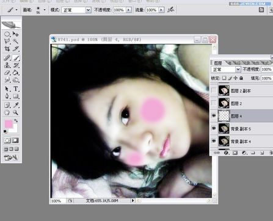Viewport: 273px width, 221px height.
Task: Click layers panel fill 填充 100% field
Action: (267, 78)
